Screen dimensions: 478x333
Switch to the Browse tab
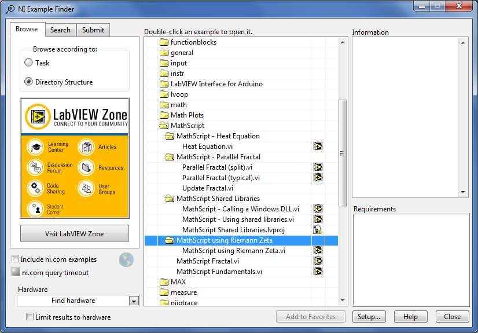27,30
